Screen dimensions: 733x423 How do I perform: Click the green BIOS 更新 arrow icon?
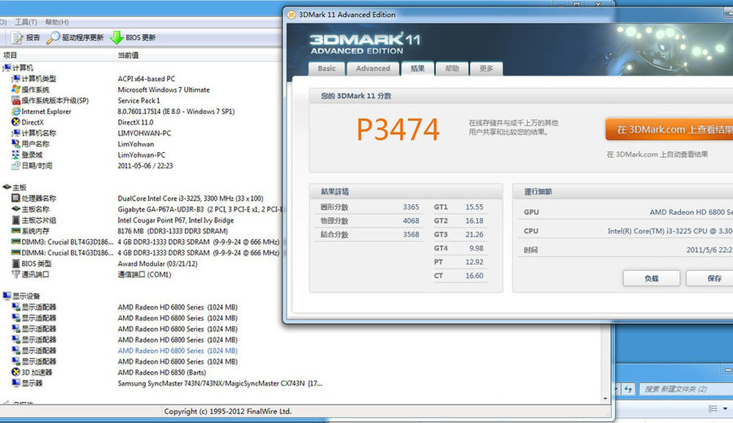coord(117,37)
